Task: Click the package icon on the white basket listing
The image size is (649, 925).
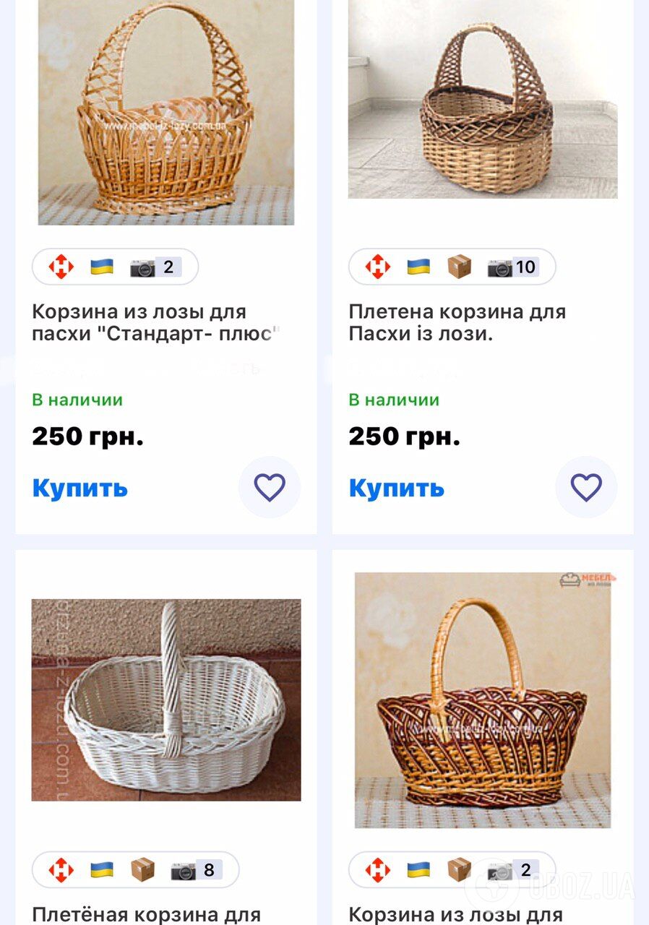Action: click(143, 870)
